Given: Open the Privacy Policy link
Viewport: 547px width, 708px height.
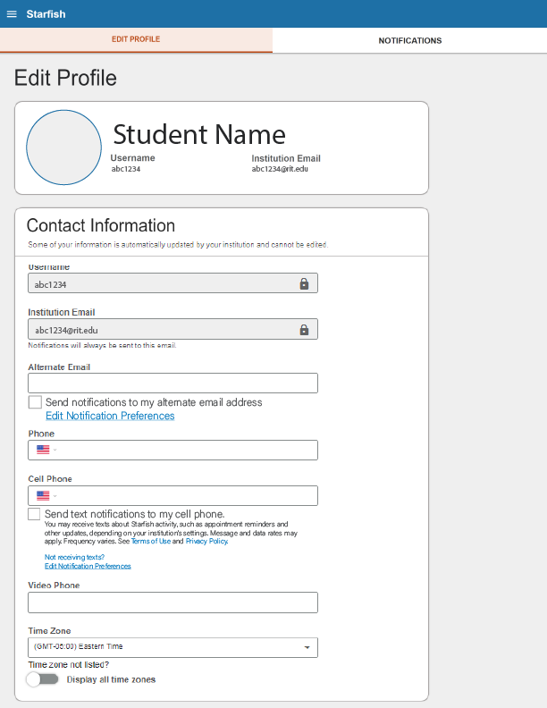Looking at the screenshot, I should 206,542.
